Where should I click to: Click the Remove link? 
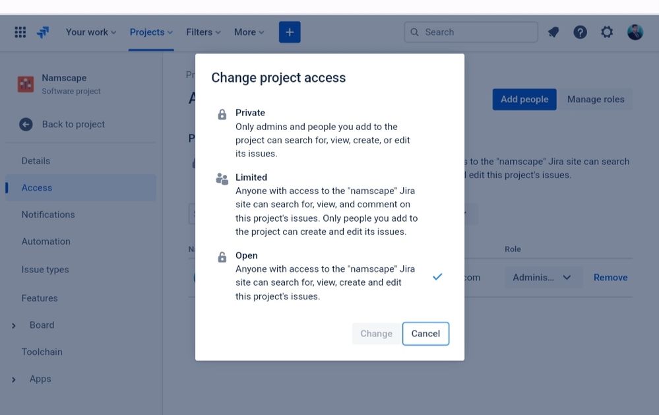[x=610, y=278]
